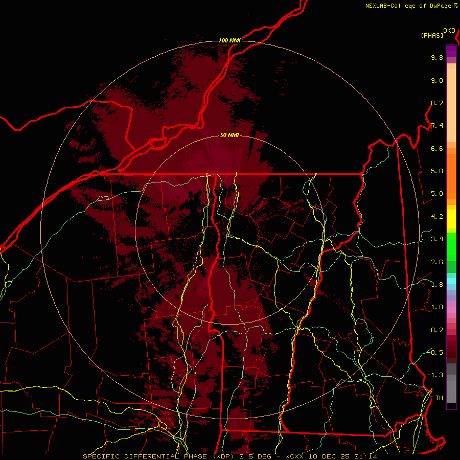Pick the yellow band of the color scale
The width and height of the screenshot is (460, 460).
point(451,219)
